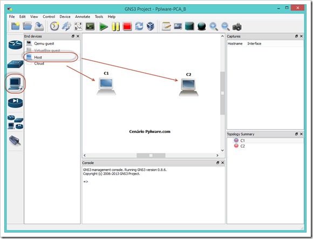This screenshot has width=313, height=239.
Task: Click the VirtualBox cube toolbar icon
Action: tap(151, 26)
